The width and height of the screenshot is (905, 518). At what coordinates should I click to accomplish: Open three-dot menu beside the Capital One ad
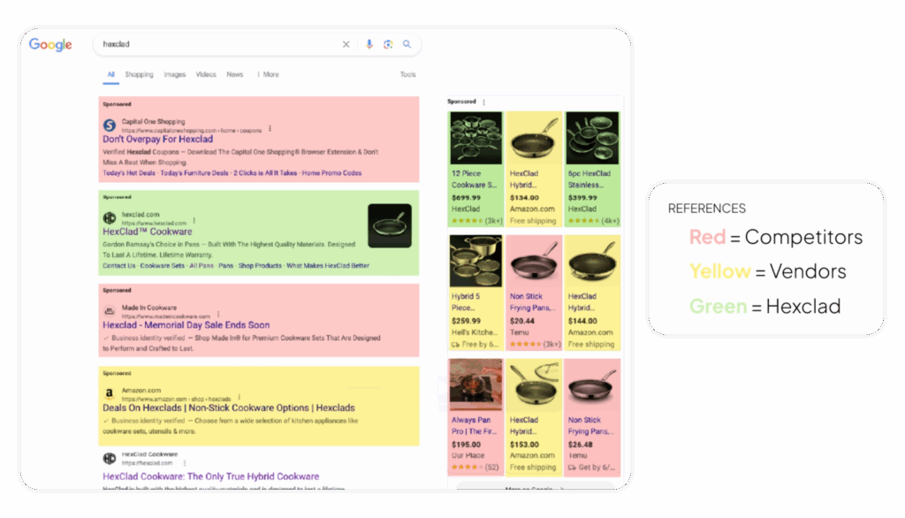(x=270, y=129)
